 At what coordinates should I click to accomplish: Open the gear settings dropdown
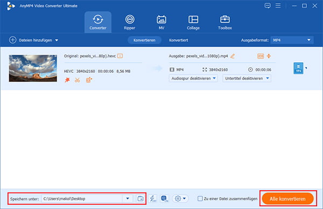pyautogui.click(x=180, y=198)
